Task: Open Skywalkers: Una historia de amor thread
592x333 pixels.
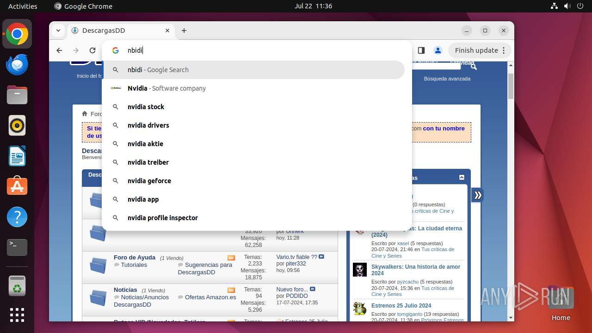Action: [x=416, y=270]
